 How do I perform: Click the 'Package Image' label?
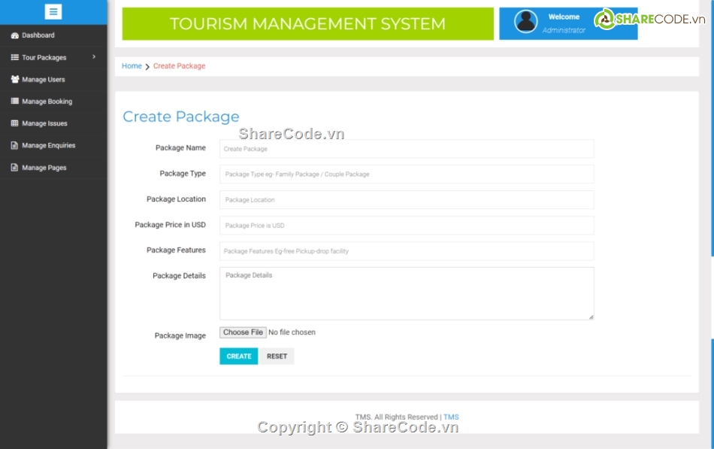click(180, 335)
